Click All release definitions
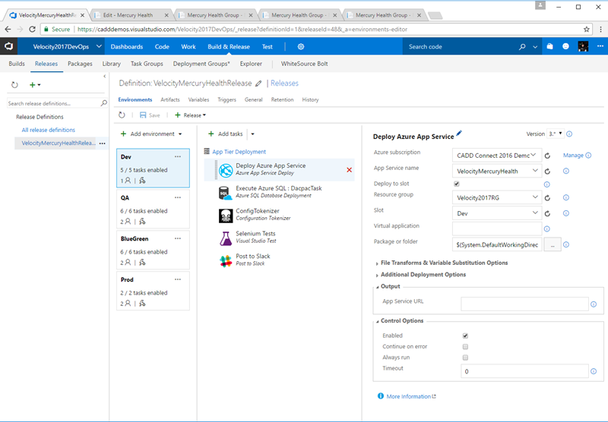This screenshot has width=608, height=422. coord(49,130)
